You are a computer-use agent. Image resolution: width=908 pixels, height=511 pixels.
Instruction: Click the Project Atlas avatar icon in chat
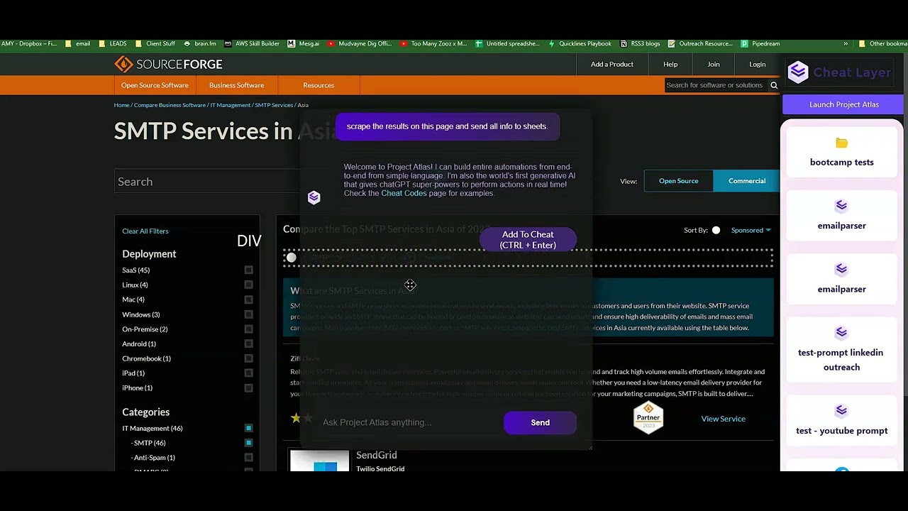click(314, 197)
